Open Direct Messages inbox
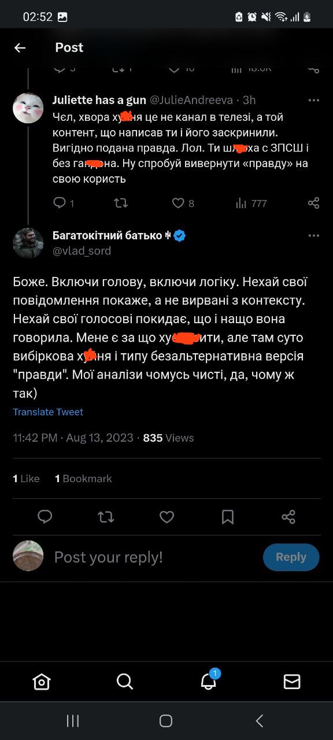Viewport: 333px width, 740px height. pos(291,682)
